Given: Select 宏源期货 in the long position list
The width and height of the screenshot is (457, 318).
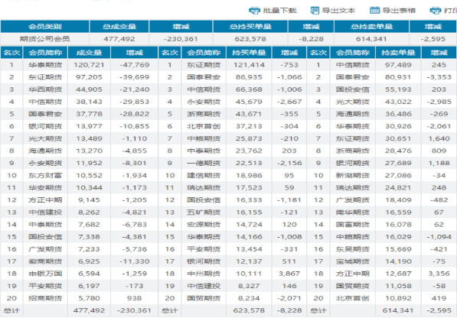Looking at the screenshot, I should click(204, 225).
